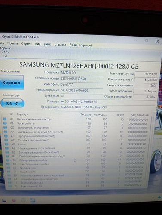Select the C: disk tab showing Хорошо 34 °C

[6, 52]
